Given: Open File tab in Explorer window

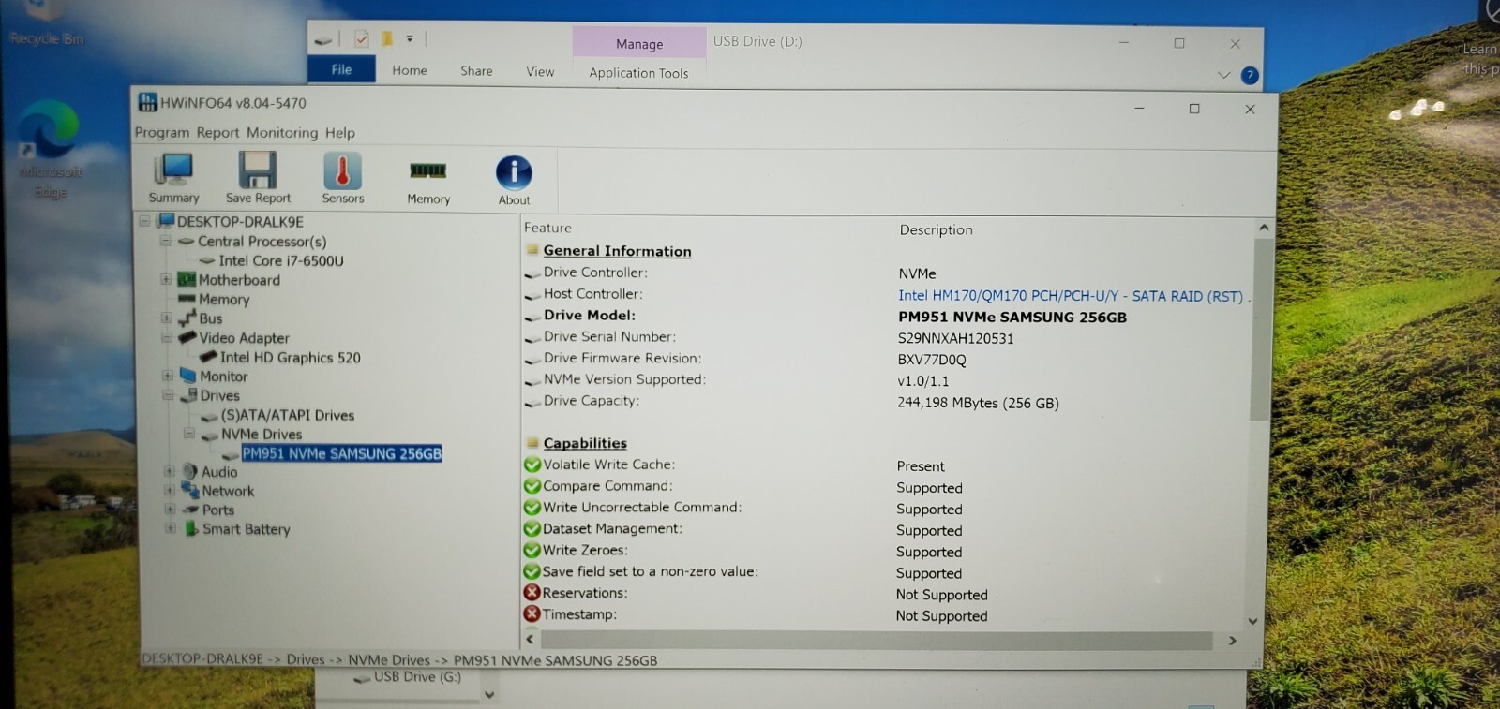Looking at the screenshot, I should 341,69.
